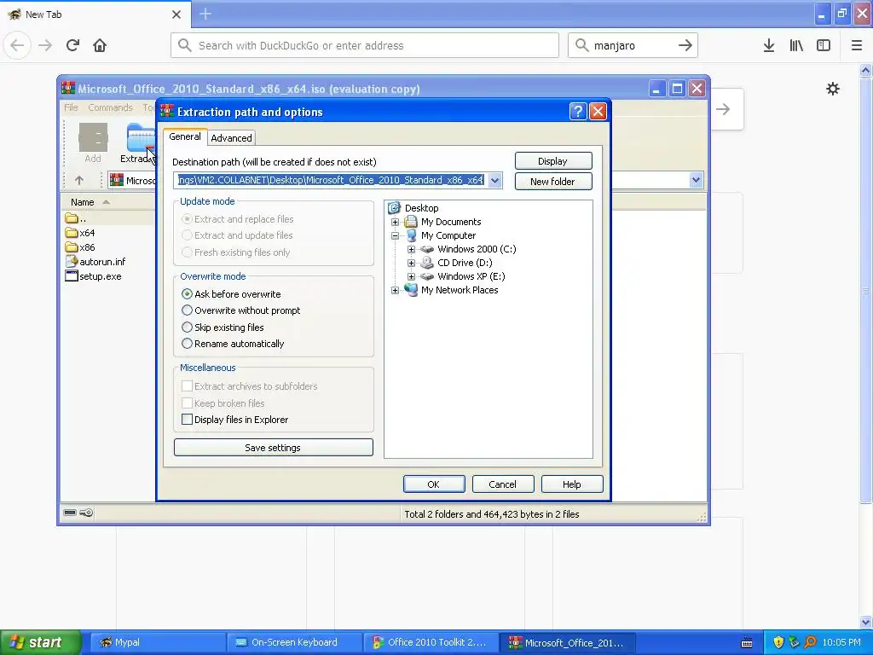Image resolution: width=873 pixels, height=655 pixels.
Task: Click the browser Forward arrow icon
Action: [x=45, y=45]
